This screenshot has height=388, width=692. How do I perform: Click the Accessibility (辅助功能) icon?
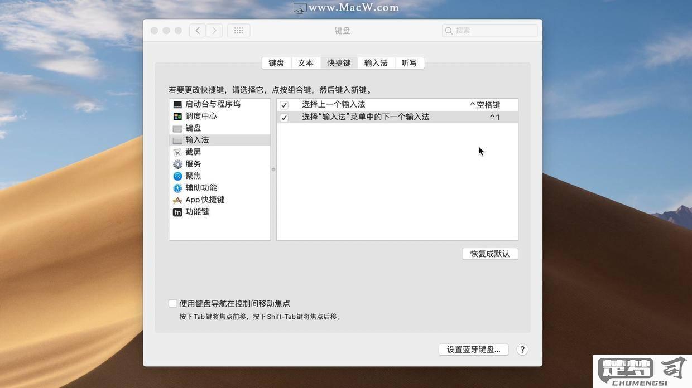177,188
